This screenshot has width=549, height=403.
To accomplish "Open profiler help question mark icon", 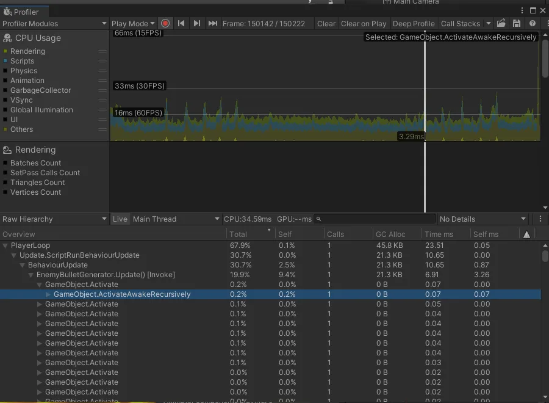I will [533, 23].
